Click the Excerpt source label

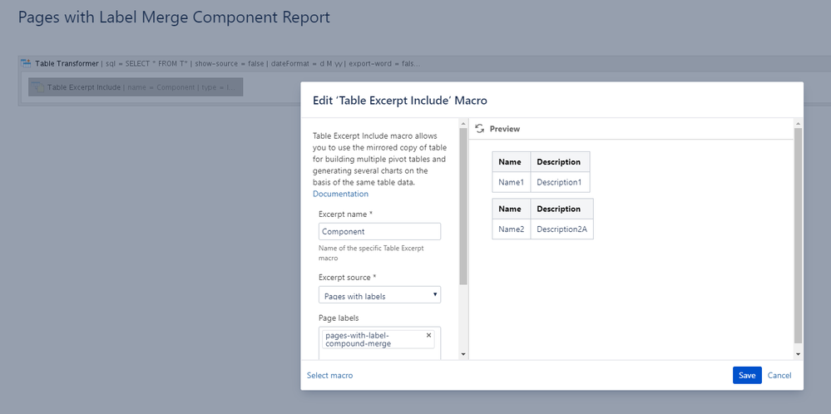(347, 278)
